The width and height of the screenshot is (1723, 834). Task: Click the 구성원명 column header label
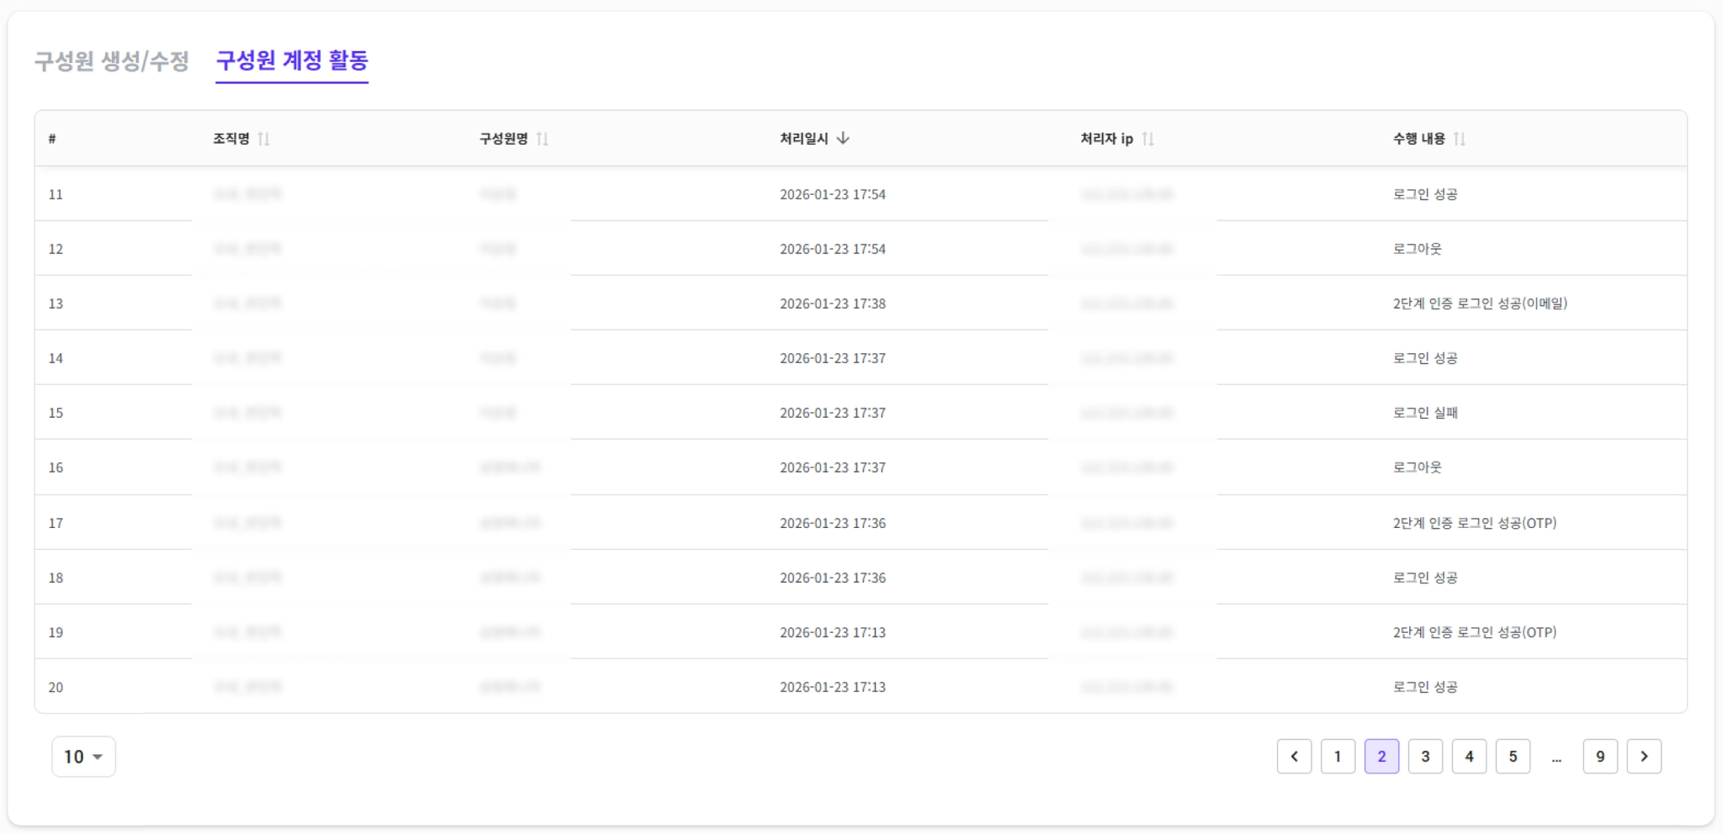point(504,139)
